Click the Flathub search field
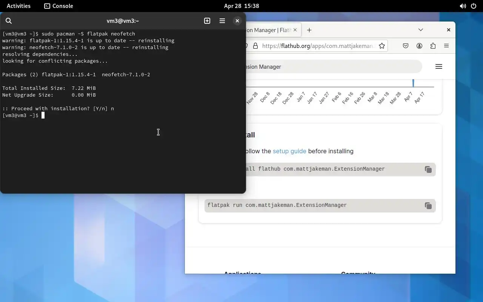The width and height of the screenshot is (483, 302). click(x=334, y=67)
